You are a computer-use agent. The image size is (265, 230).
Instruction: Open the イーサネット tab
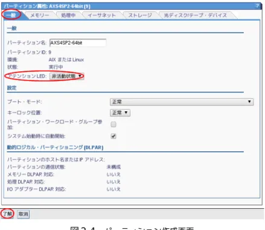tap(101, 15)
